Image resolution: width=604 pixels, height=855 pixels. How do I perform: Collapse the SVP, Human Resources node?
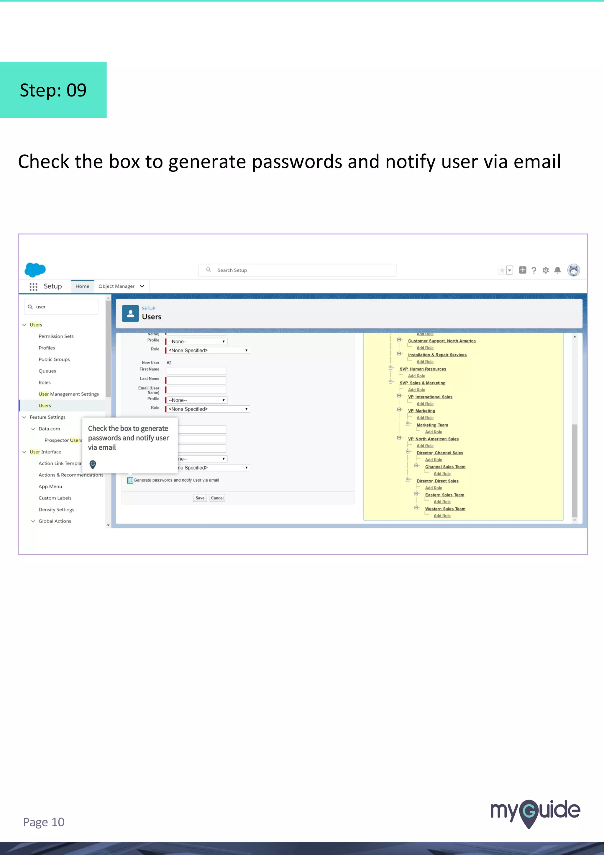tap(391, 368)
